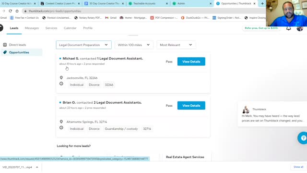Open the Gmail bookmark with the M icon

point(111,18)
